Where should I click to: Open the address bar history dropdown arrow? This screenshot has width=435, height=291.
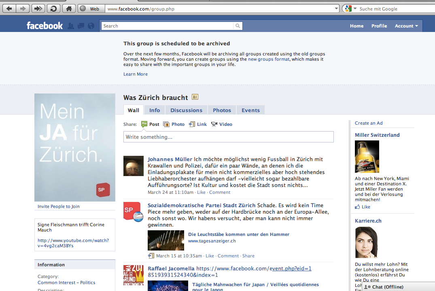point(336,8)
